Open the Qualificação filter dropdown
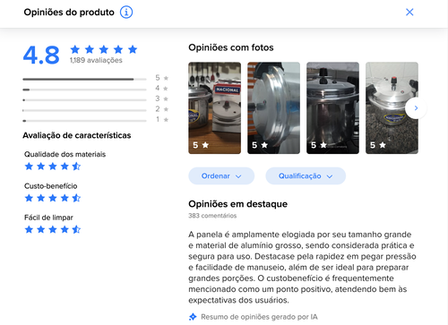This screenshot has height=325, width=448. pos(306,175)
